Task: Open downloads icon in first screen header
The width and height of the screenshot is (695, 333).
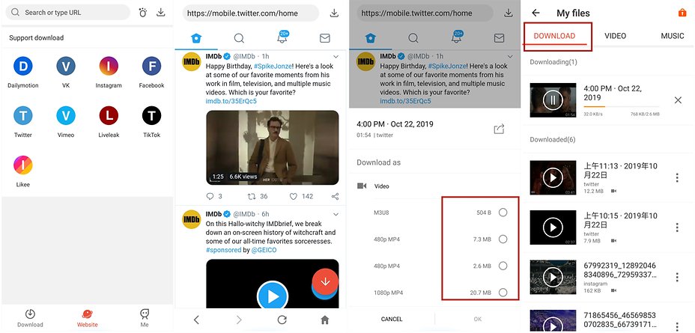Action: [161, 13]
